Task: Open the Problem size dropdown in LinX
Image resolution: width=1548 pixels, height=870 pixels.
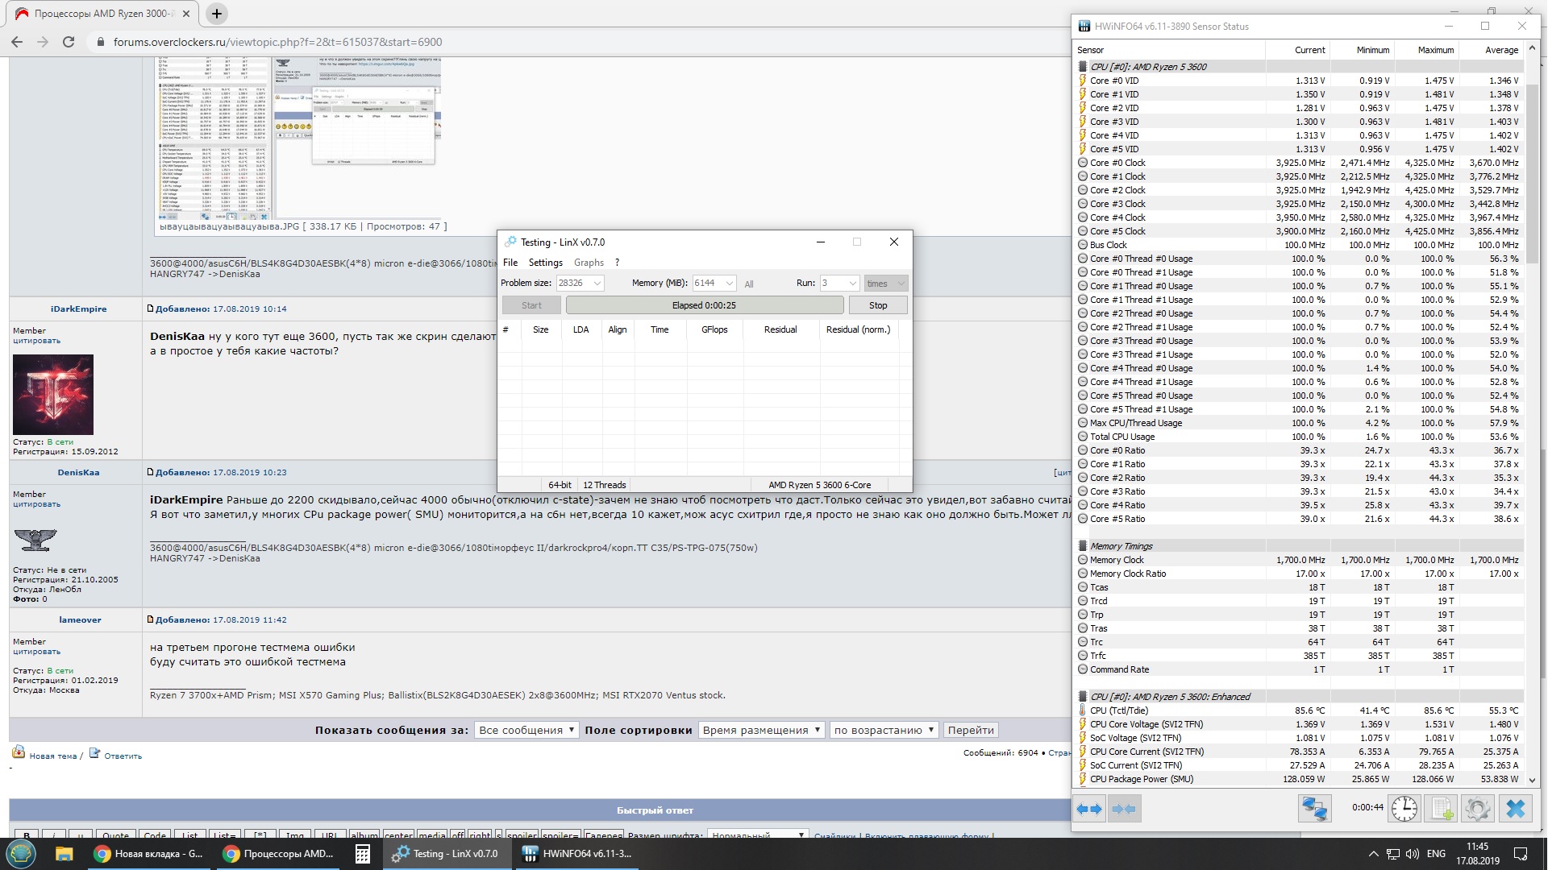Action: coord(597,284)
